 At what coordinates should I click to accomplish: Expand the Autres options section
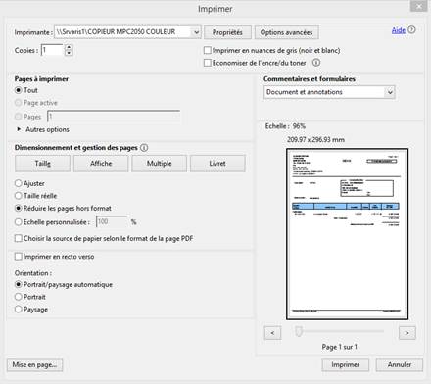(43, 129)
